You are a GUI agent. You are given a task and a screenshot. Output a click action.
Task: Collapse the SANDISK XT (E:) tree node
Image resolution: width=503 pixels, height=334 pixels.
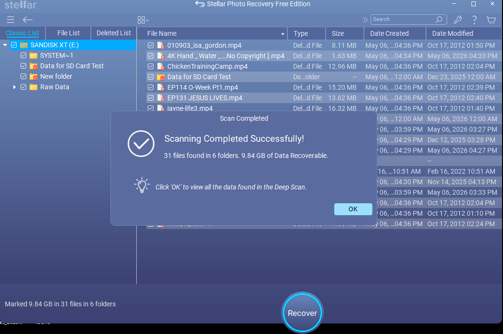pos(5,45)
